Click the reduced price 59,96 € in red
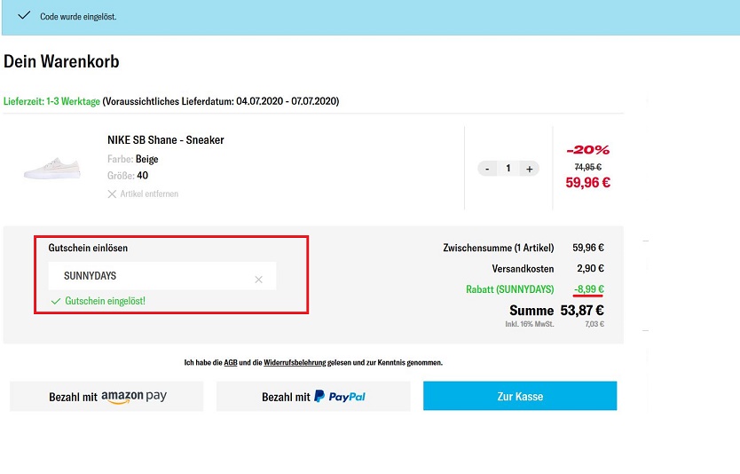The width and height of the screenshot is (740, 474). 588,182
